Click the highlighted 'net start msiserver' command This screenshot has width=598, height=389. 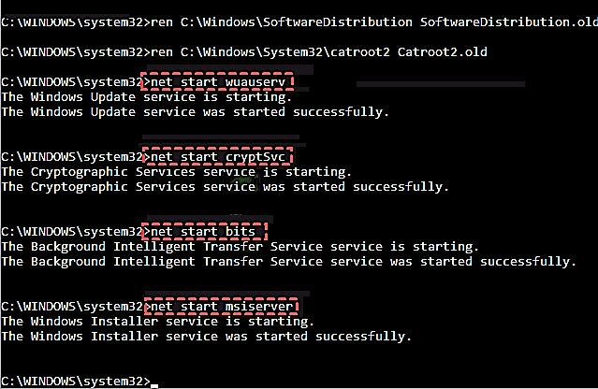(x=221, y=306)
